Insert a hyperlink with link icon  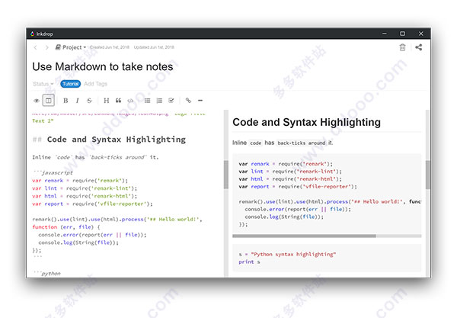188,101
